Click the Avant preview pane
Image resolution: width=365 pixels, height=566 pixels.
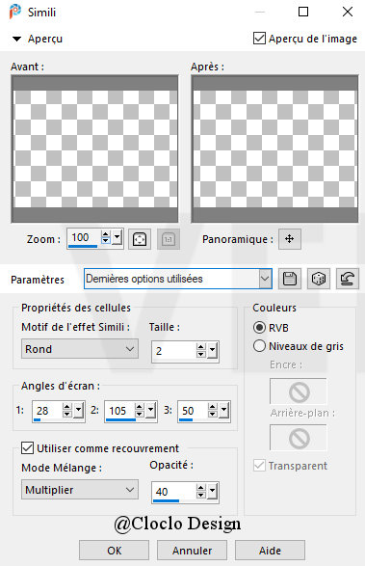[x=94, y=148]
